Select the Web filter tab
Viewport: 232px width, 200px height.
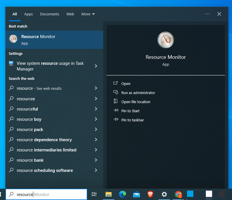(70, 14)
